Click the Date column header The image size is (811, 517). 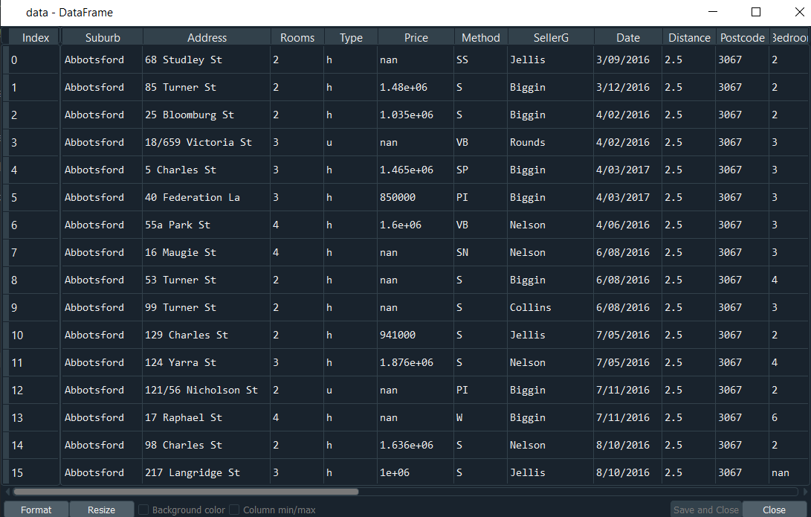[x=628, y=37]
